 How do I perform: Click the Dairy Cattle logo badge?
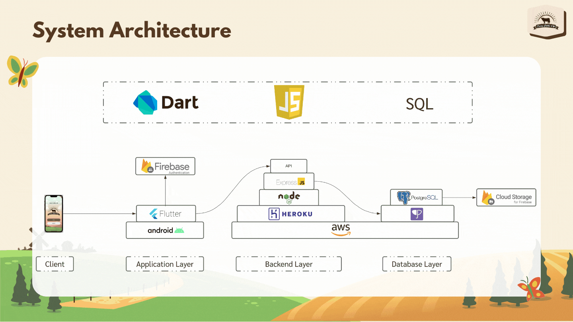547,22
